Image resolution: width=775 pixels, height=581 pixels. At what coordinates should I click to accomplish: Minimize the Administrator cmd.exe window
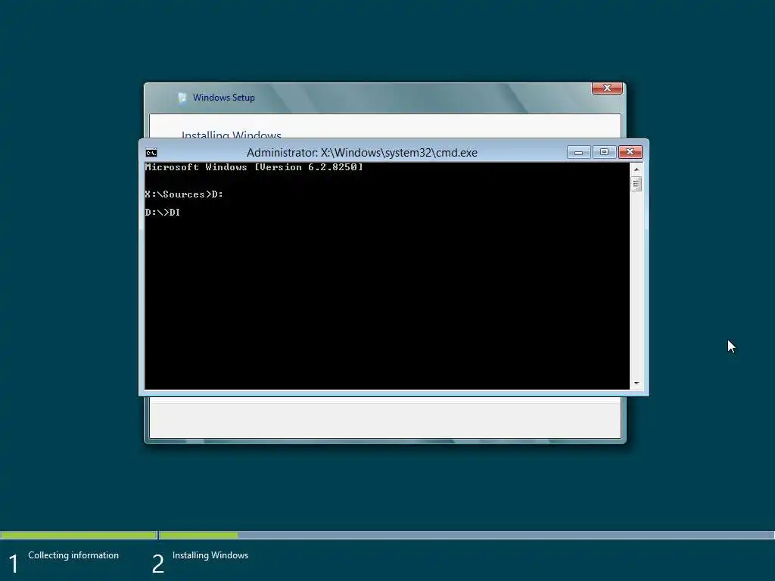[579, 152]
